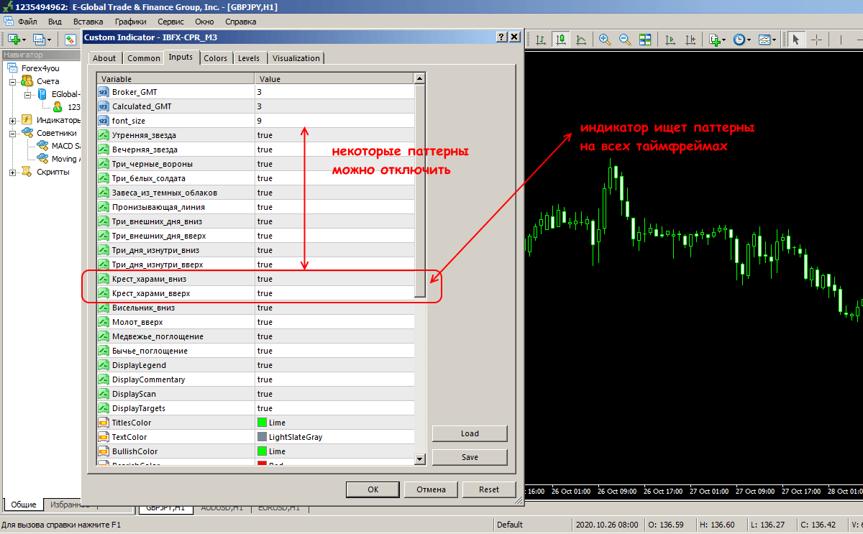Viewport: 863px width, 534px height.
Task: Click the Reset button
Action: 488,489
